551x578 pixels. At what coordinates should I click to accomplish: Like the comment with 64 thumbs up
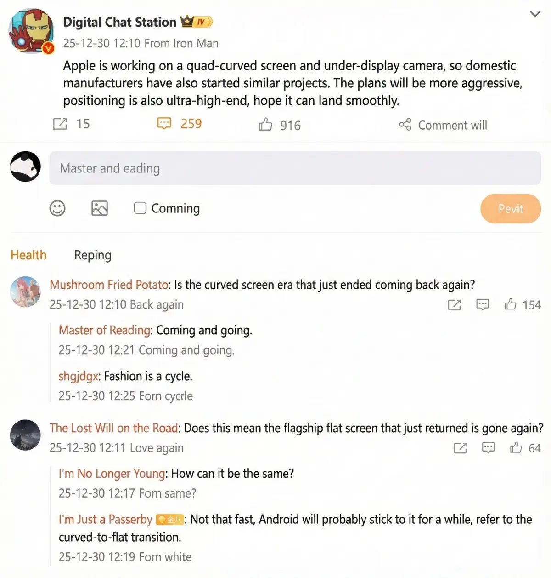[x=516, y=448]
